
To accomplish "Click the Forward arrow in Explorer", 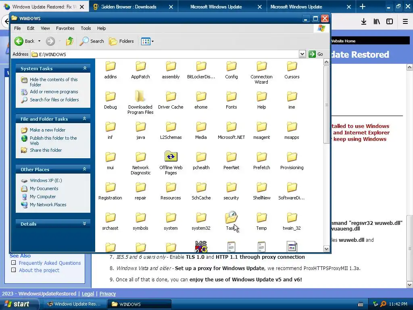I will [50, 41].
